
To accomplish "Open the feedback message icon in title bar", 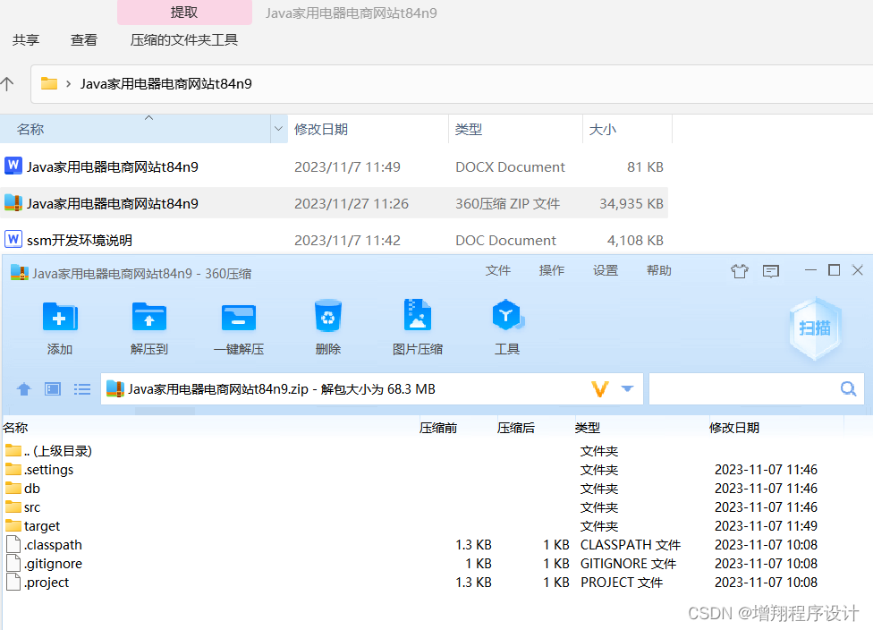I will click(770, 271).
